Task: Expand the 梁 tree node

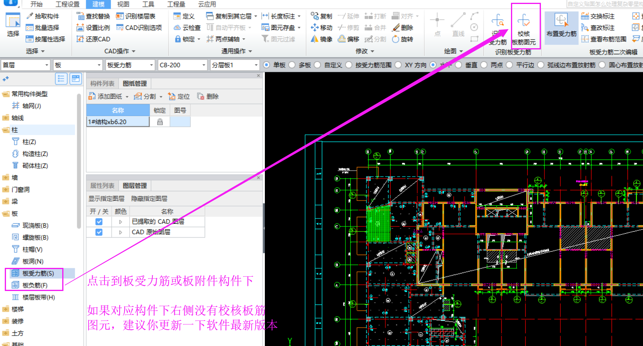Action: (x=6, y=202)
